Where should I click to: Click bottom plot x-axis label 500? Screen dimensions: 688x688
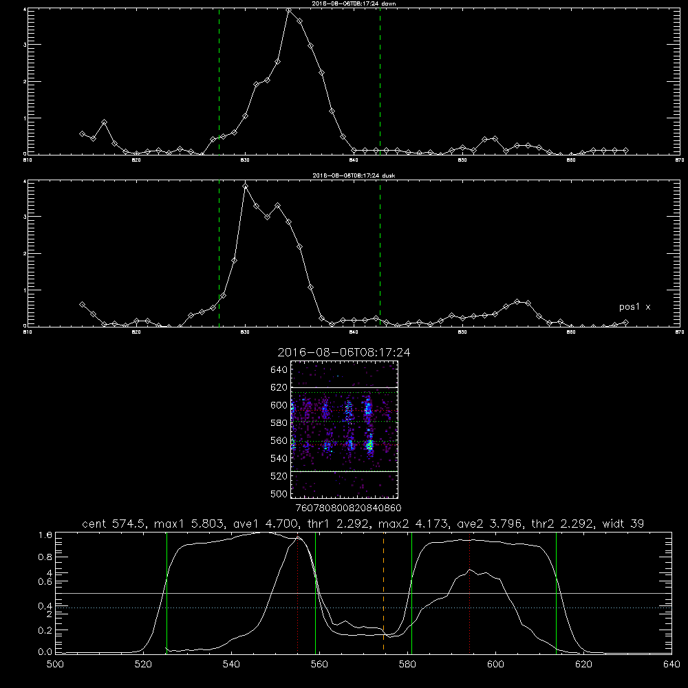point(55,665)
